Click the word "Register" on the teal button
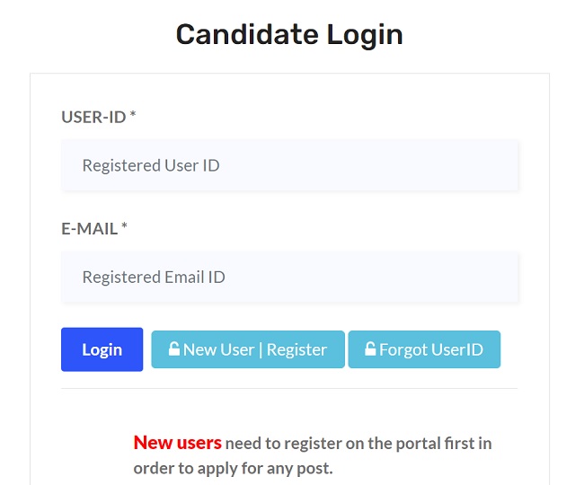 click(x=296, y=349)
